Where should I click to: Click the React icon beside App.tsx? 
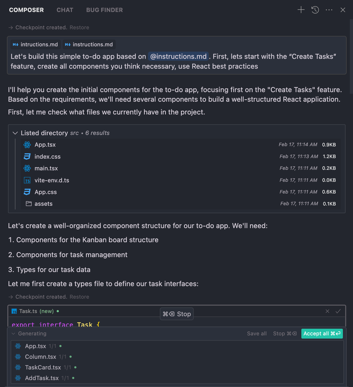click(x=27, y=145)
